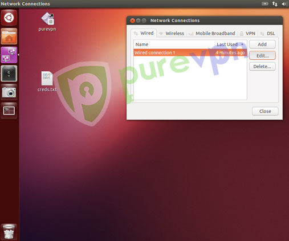Click the '4 minutes ago' cell
This screenshot has width=289, height=241.
click(x=230, y=52)
